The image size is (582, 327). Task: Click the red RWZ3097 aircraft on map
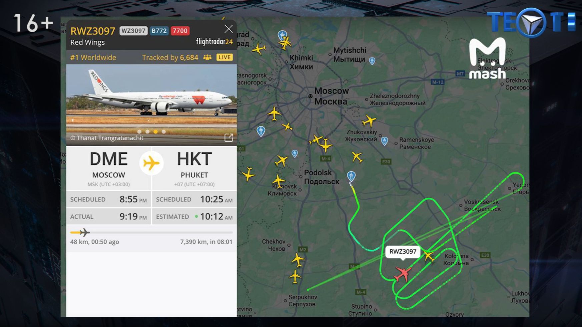coord(403,274)
